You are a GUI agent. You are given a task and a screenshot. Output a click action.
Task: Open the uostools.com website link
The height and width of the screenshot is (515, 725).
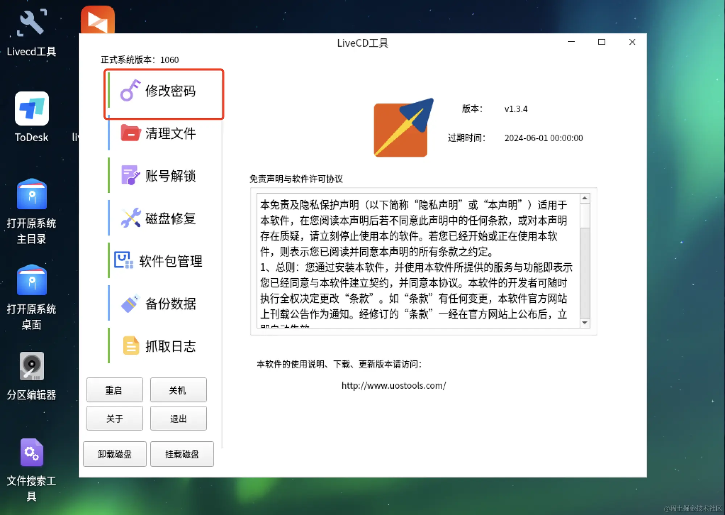click(394, 385)
